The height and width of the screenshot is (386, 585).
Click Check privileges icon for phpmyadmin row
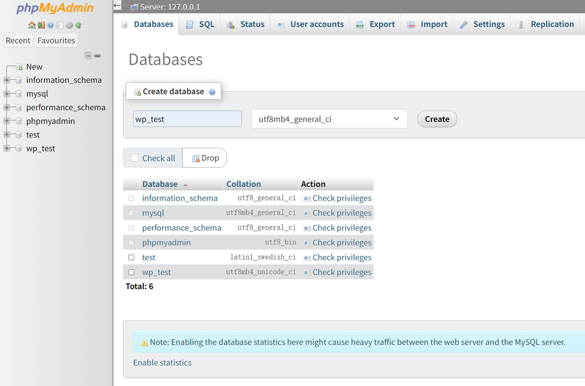pos(307,243)
